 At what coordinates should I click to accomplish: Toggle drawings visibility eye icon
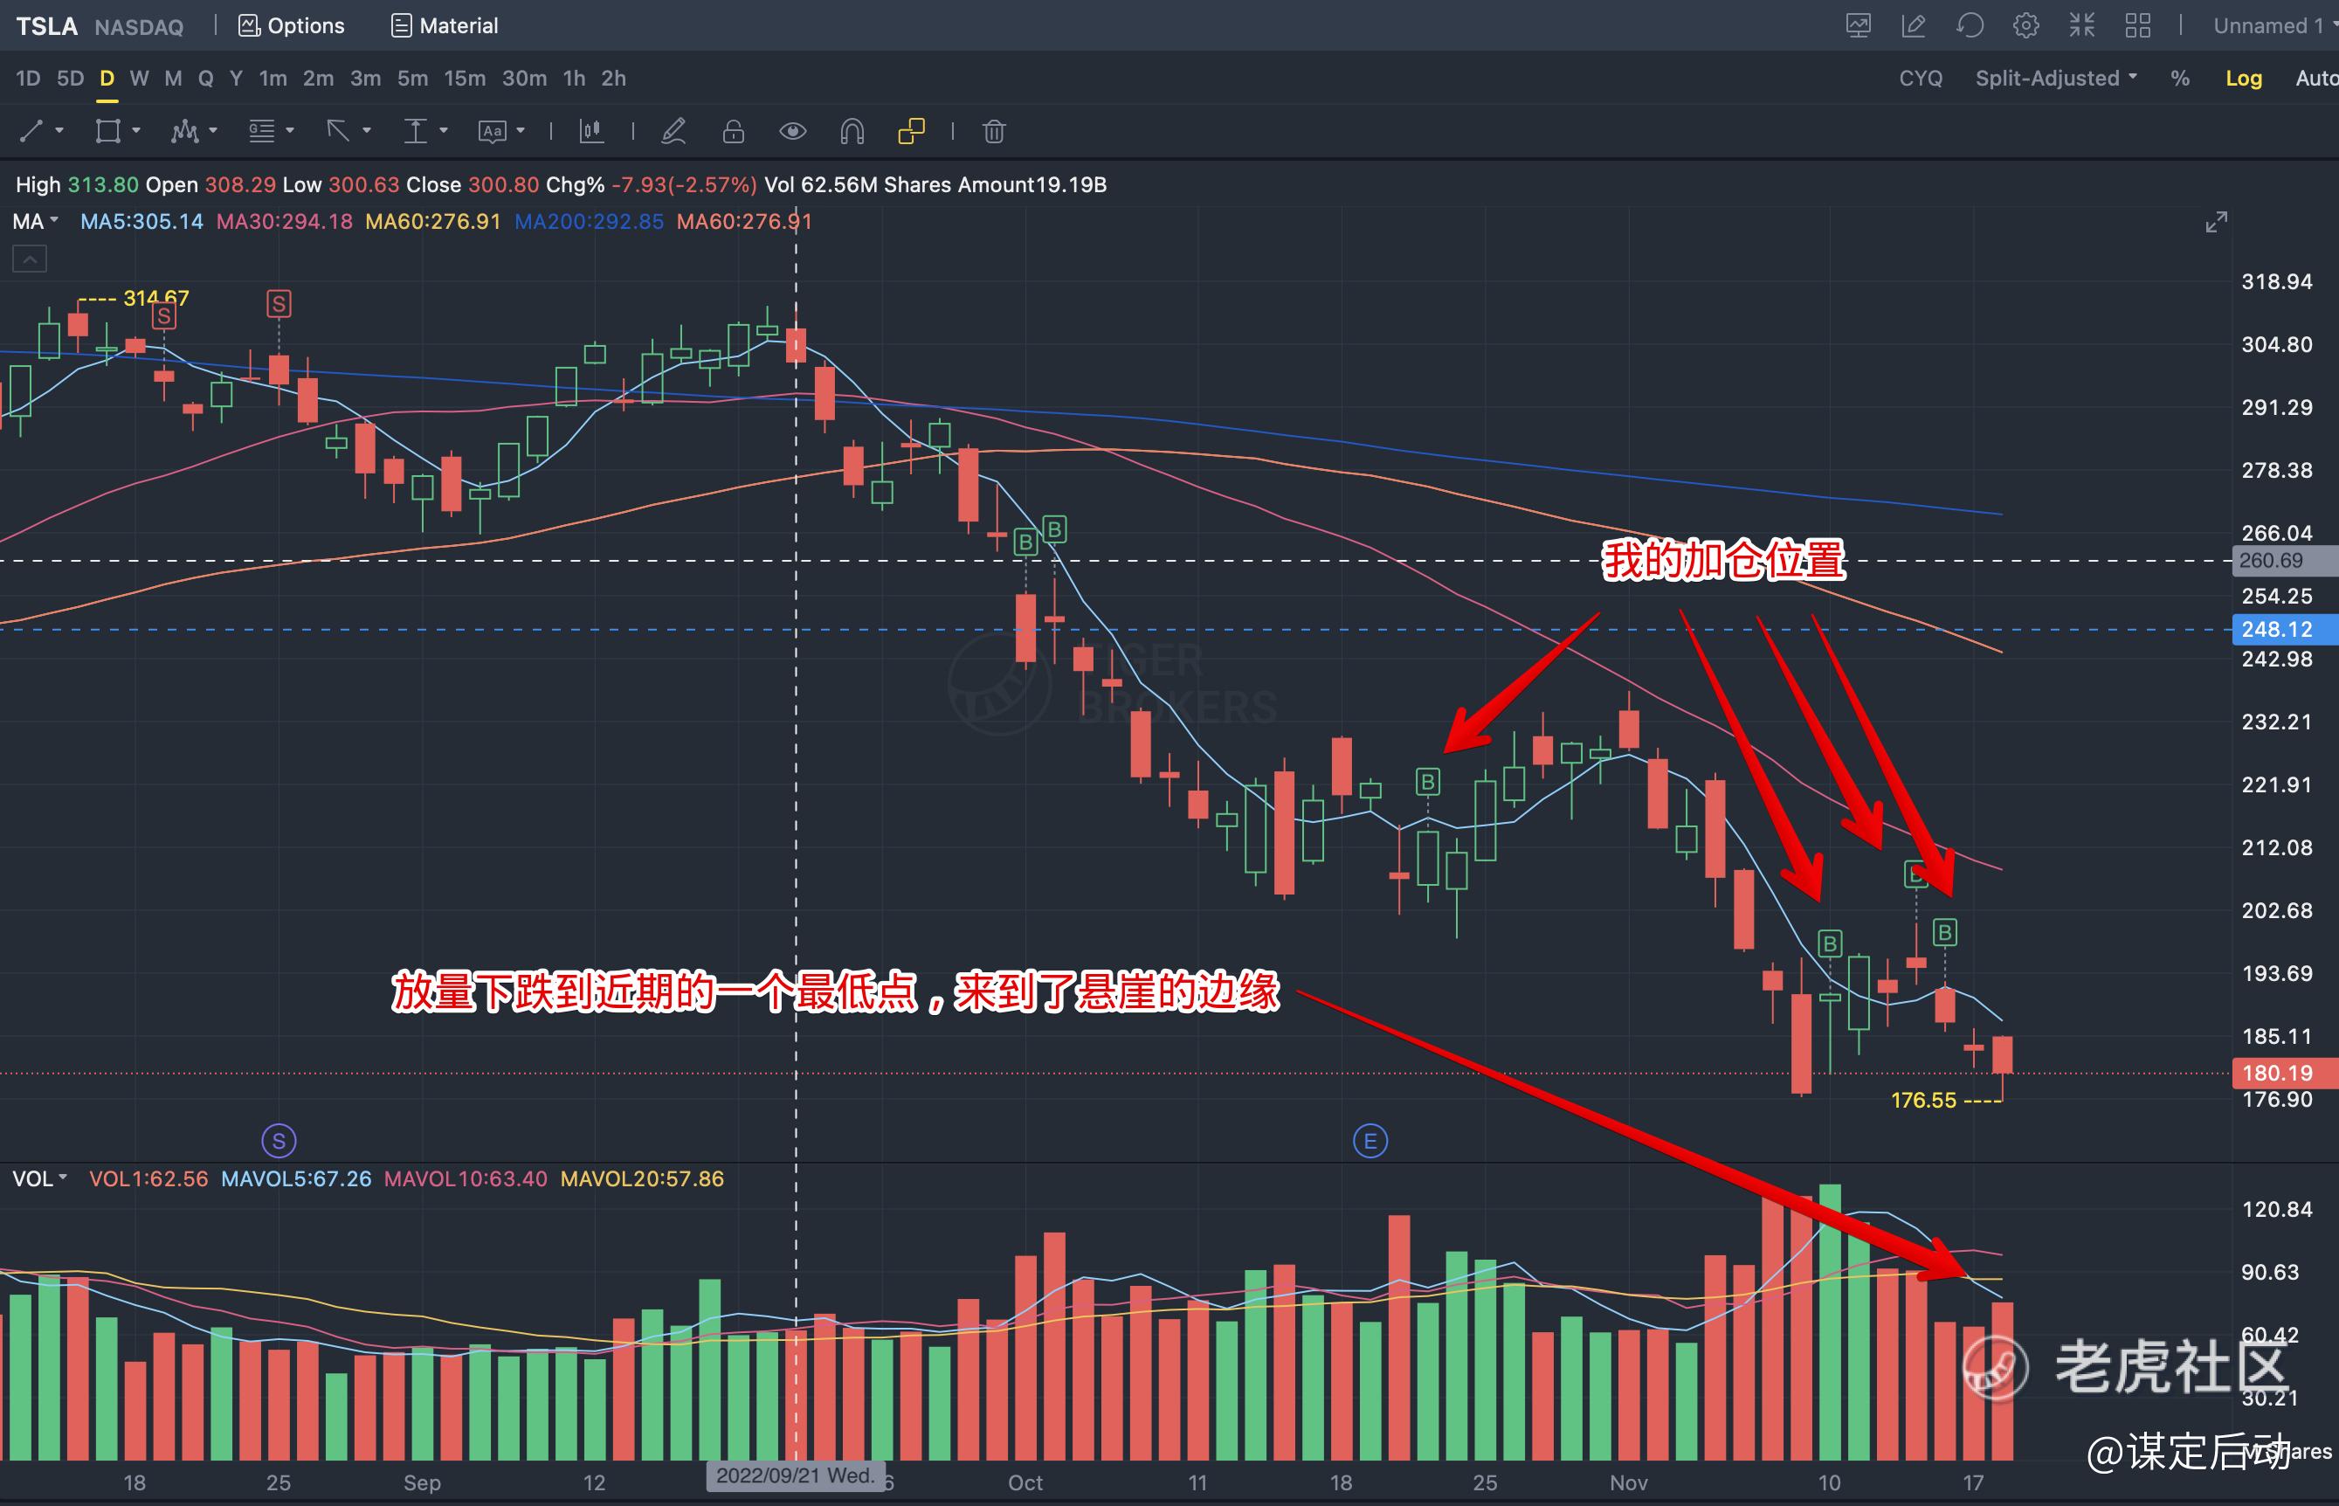pyautogui.click(x=792, y=130)
